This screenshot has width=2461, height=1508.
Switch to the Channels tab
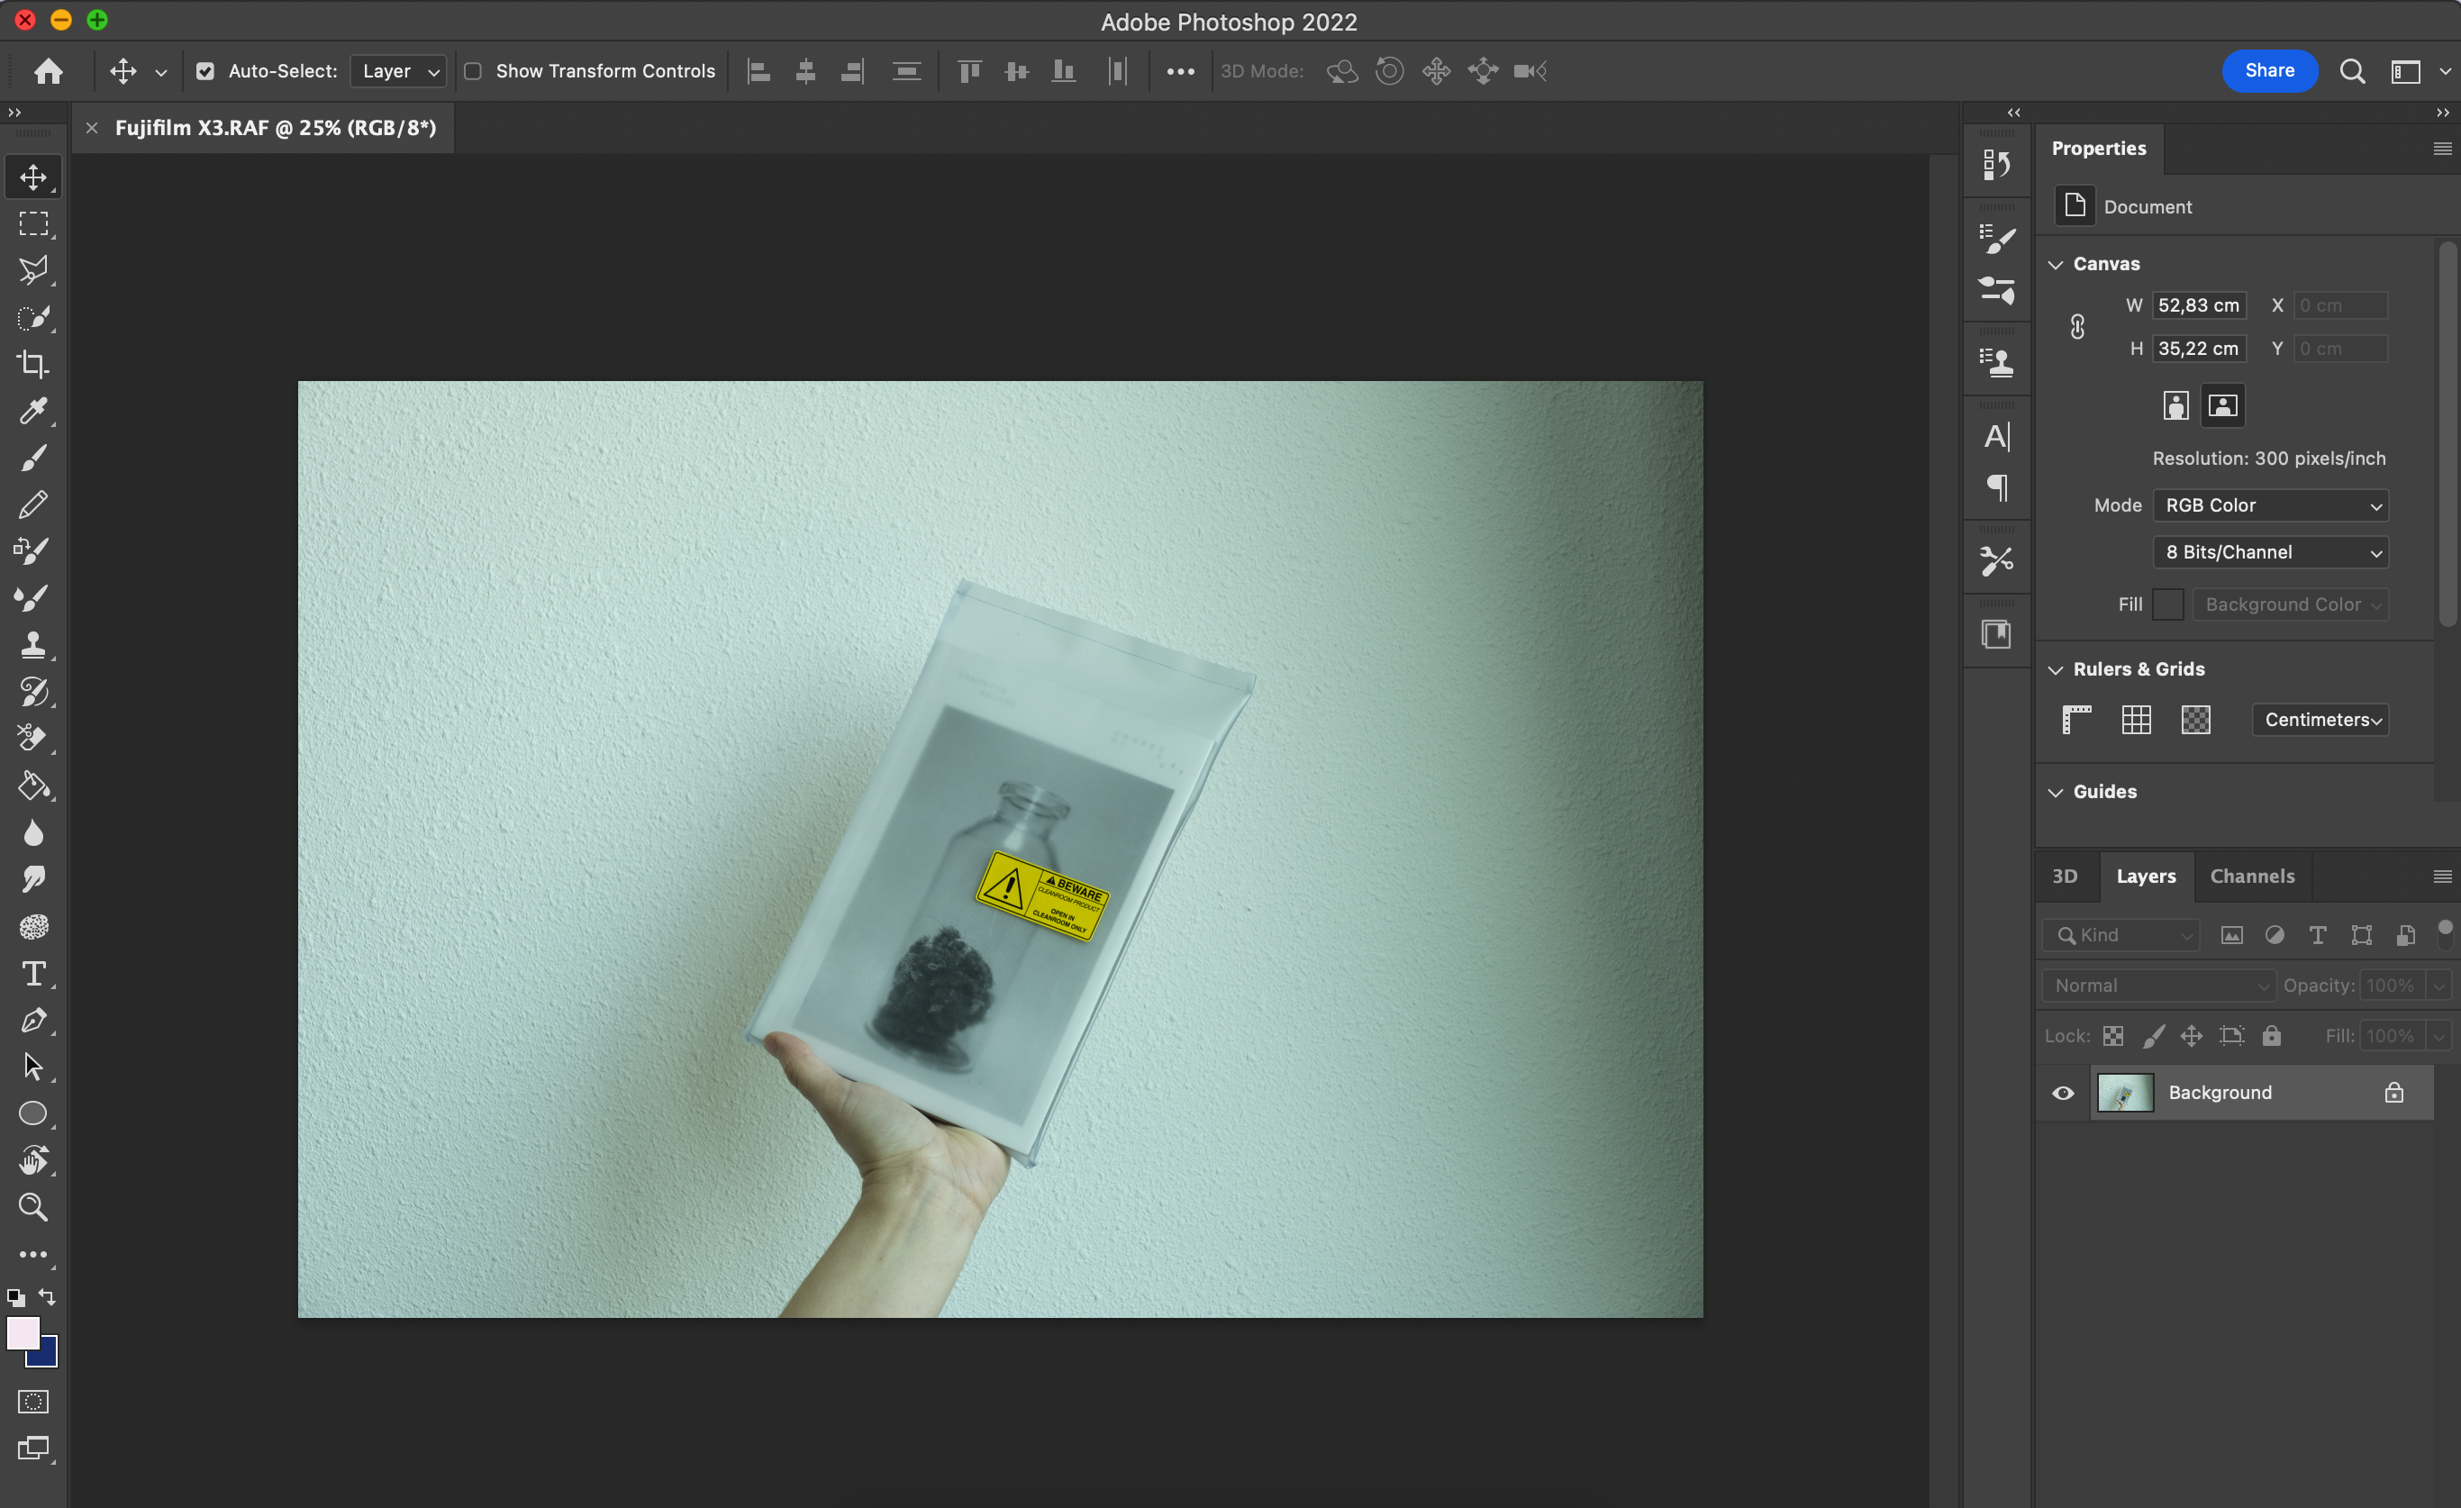pos(2251,876)
